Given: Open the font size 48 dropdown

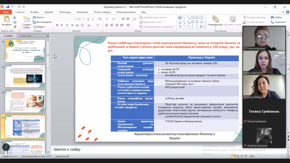Looking at the screenshot, I should pyautogui.click(x=84, y=19).
